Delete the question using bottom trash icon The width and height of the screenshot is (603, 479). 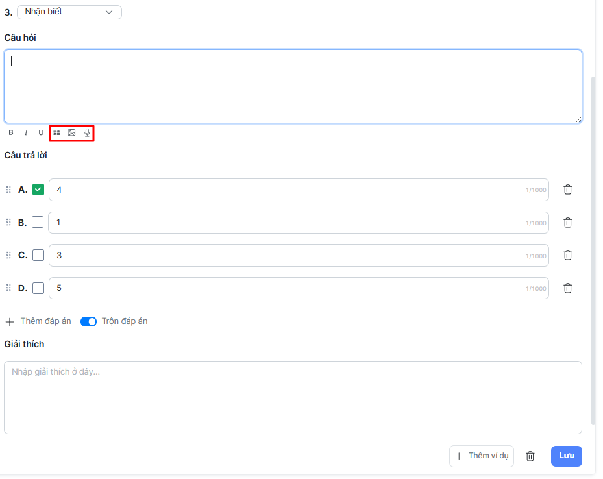530,456
